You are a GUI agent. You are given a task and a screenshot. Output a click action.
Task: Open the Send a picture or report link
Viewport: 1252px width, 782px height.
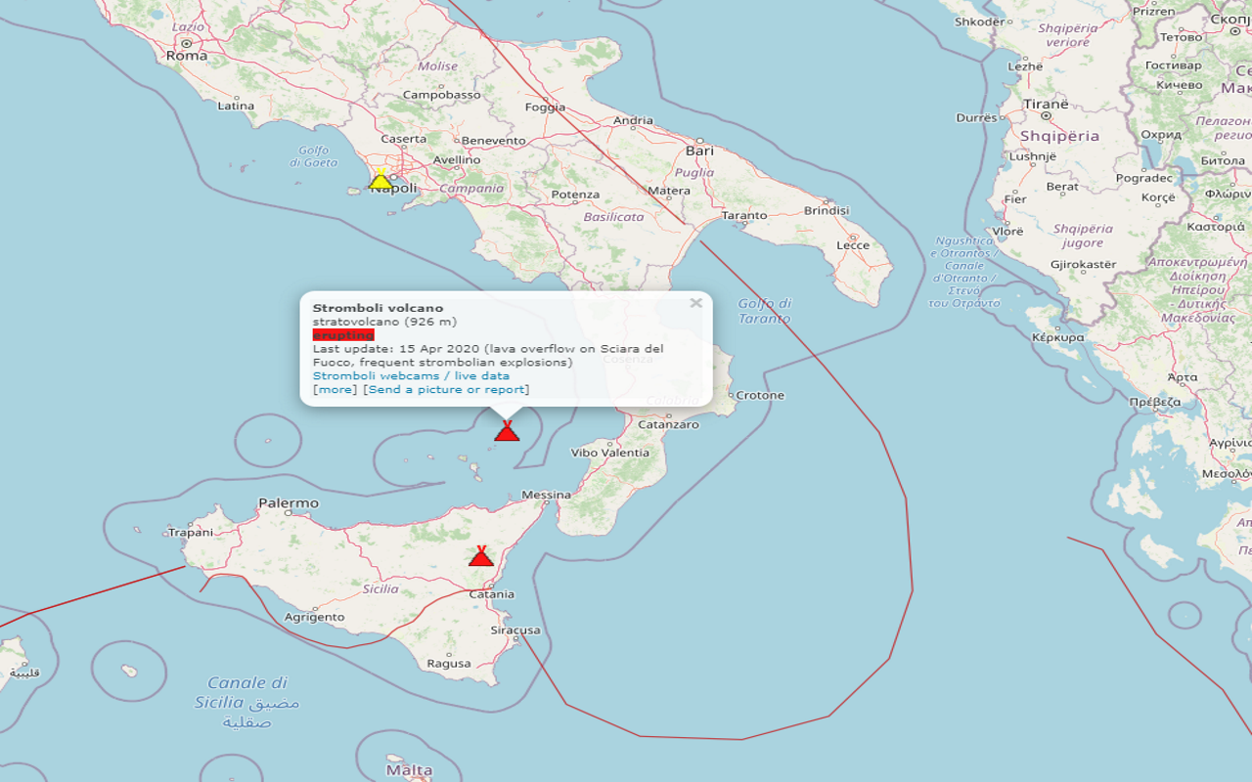[x=446, y=389]
